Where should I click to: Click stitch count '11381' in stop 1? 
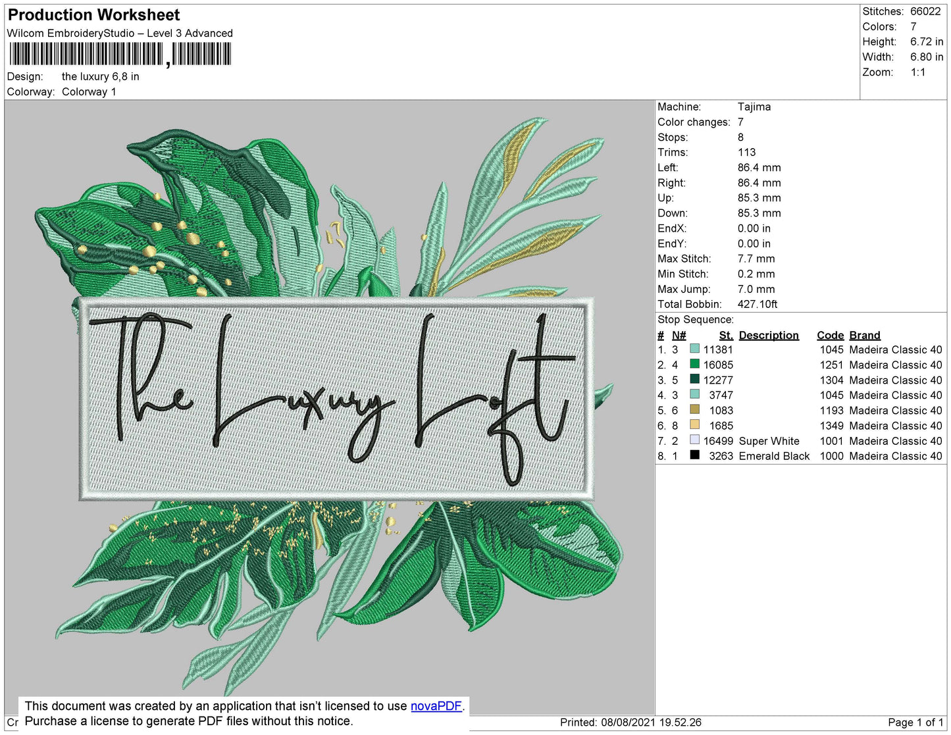718,349
